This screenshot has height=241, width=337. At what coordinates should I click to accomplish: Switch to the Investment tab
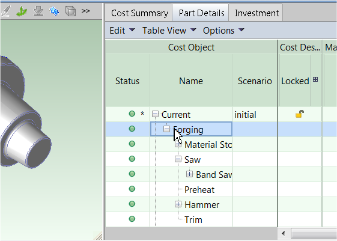257,13
